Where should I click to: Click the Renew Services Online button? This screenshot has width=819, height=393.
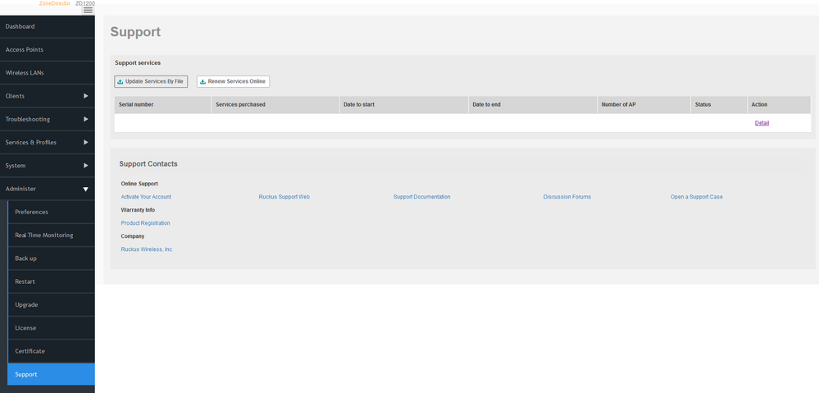pos(233,81)
